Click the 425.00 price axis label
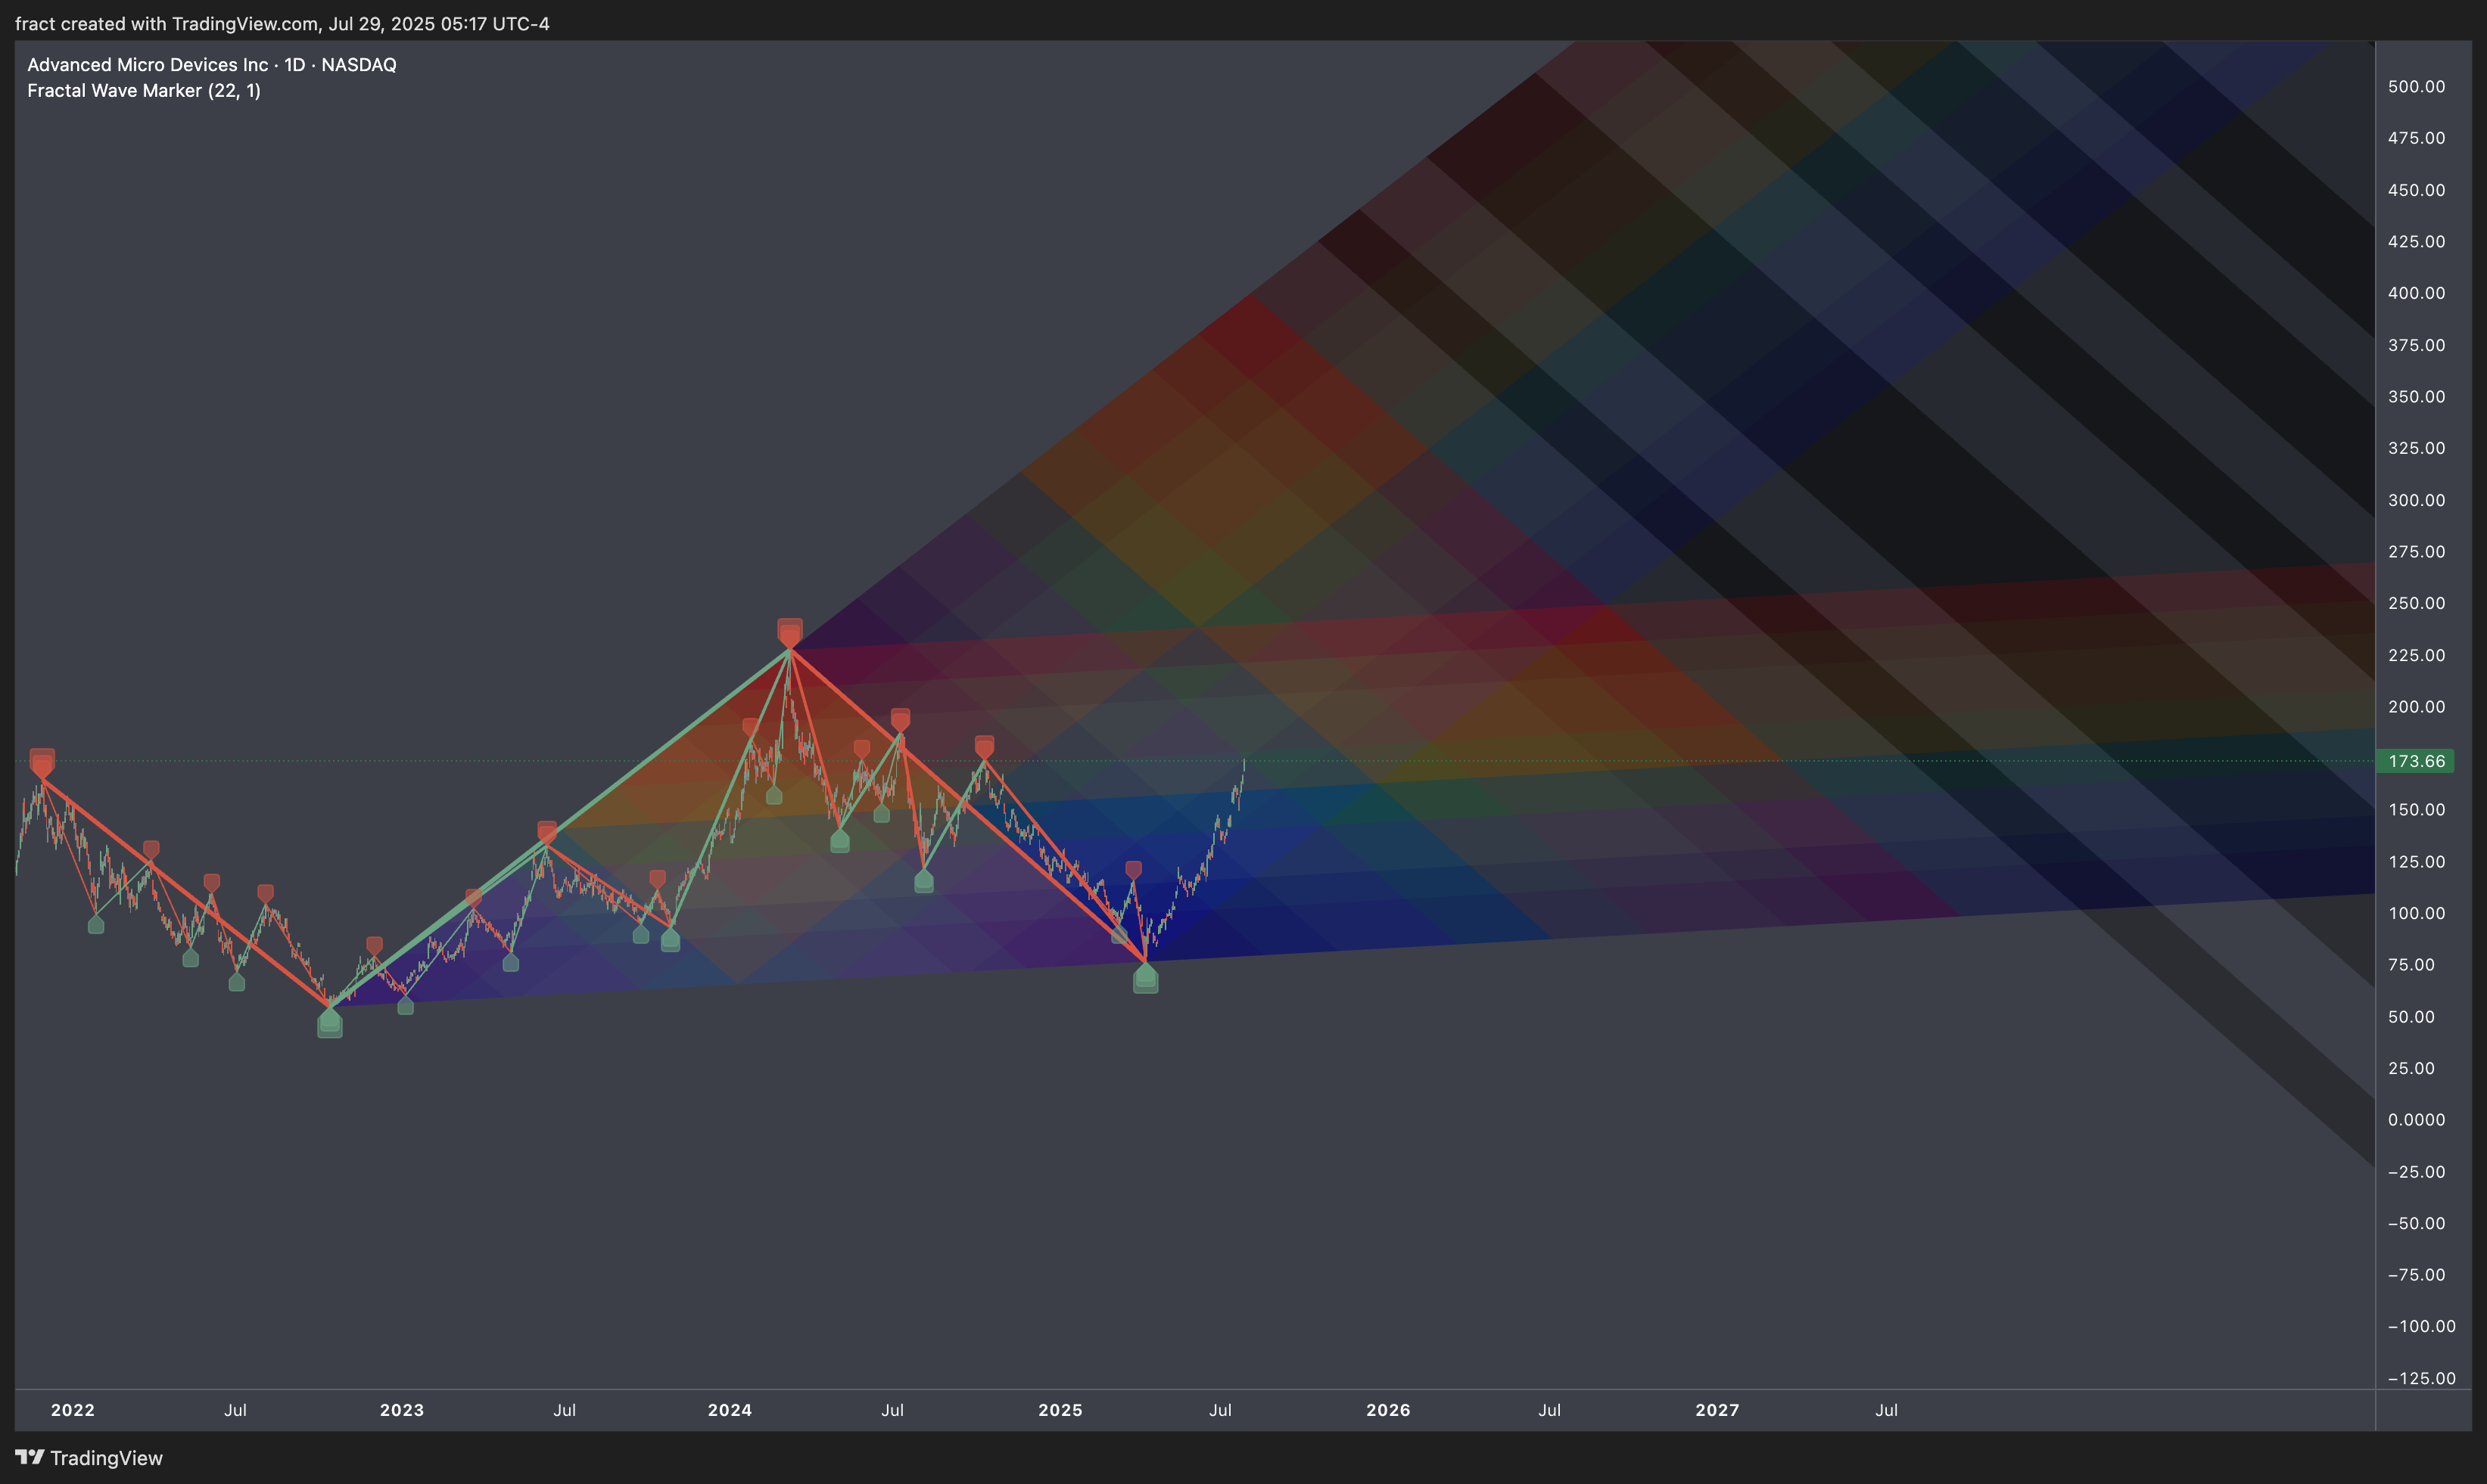This screenshot has height=1484, width=2487. coord(2416,241)
